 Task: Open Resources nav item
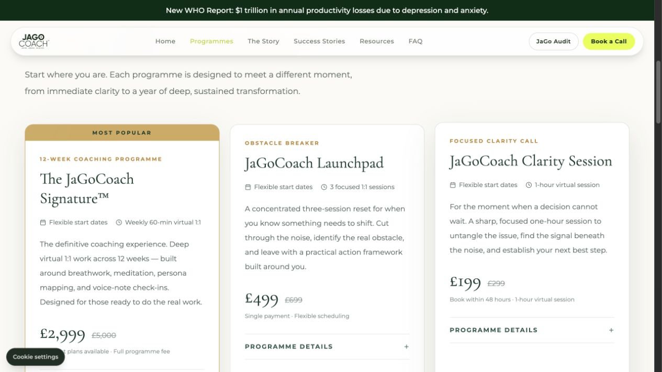pyautogui.click(x=377, y=41)
